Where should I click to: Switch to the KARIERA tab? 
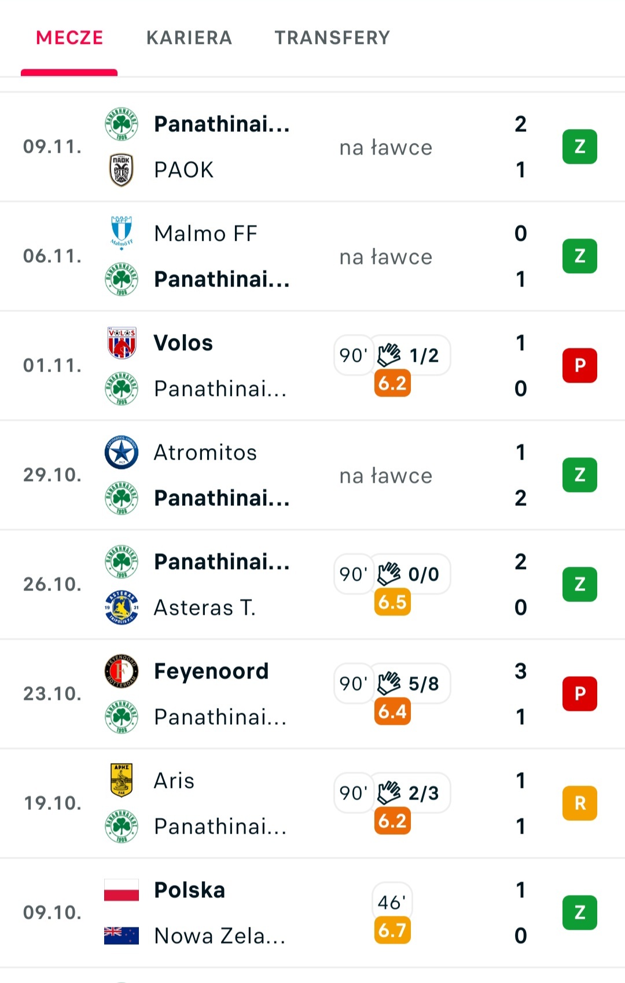point(189,38)
